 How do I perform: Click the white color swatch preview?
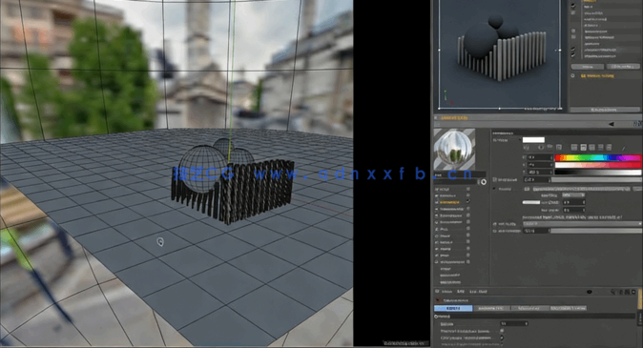click(533, 140)
